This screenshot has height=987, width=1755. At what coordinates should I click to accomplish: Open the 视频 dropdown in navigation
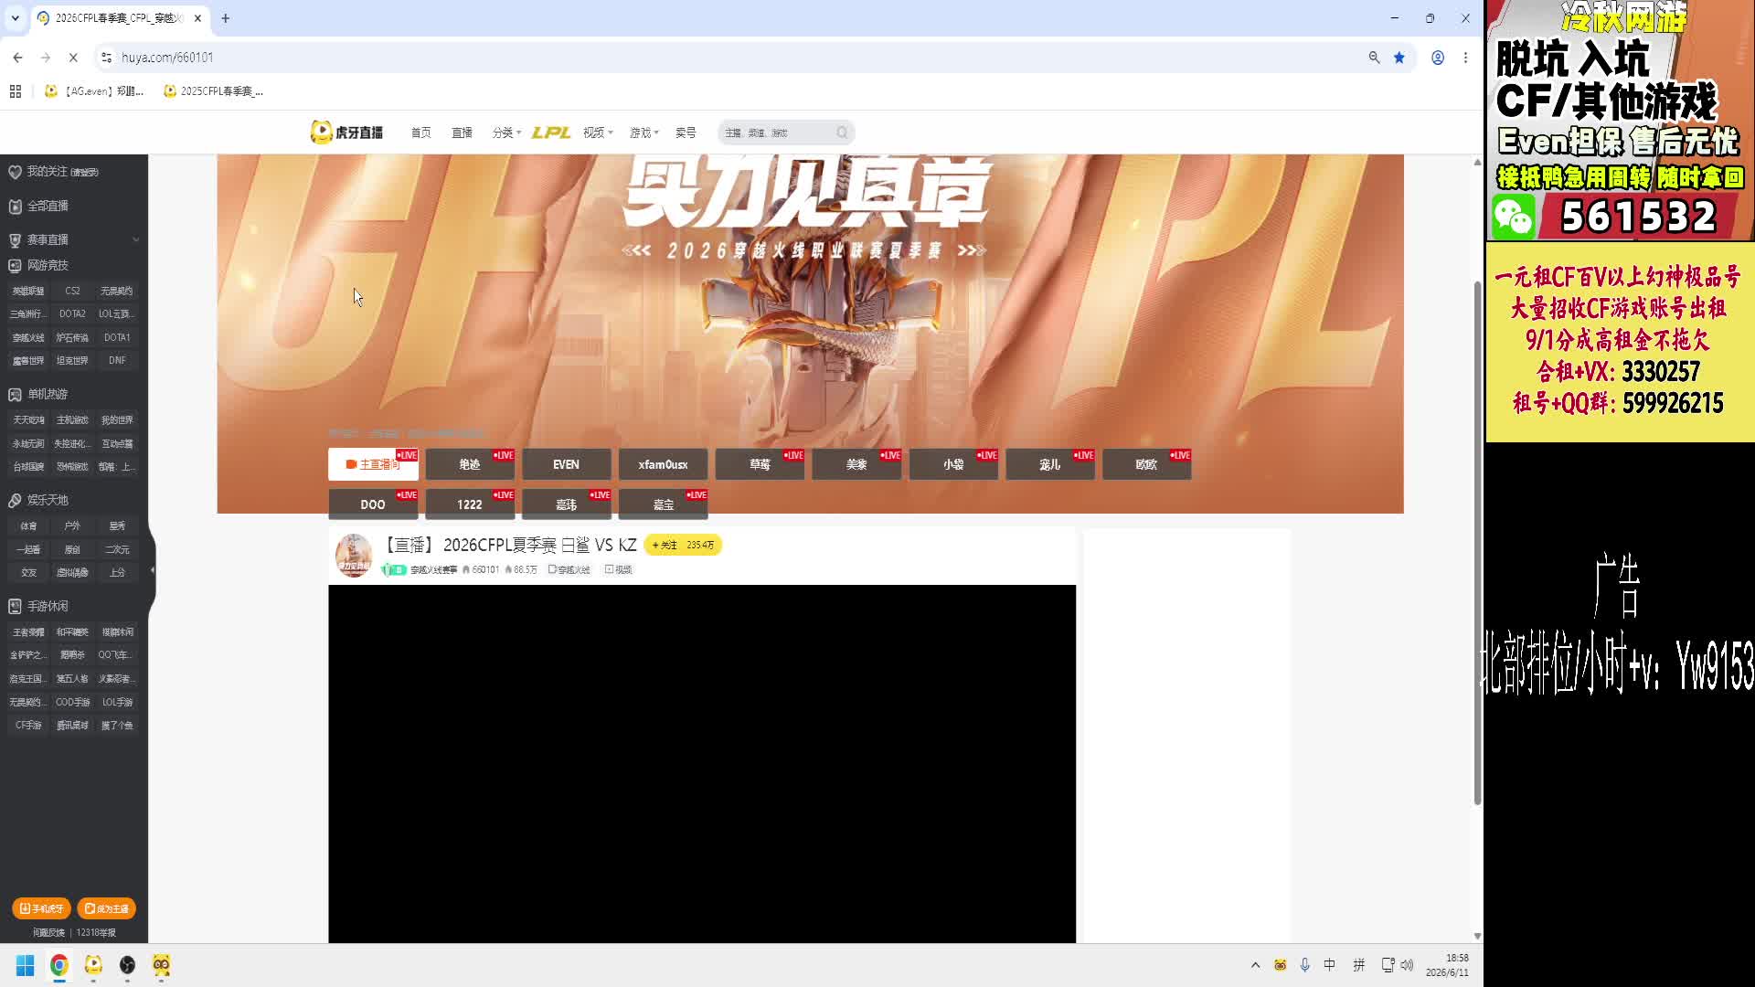point(598,133)
